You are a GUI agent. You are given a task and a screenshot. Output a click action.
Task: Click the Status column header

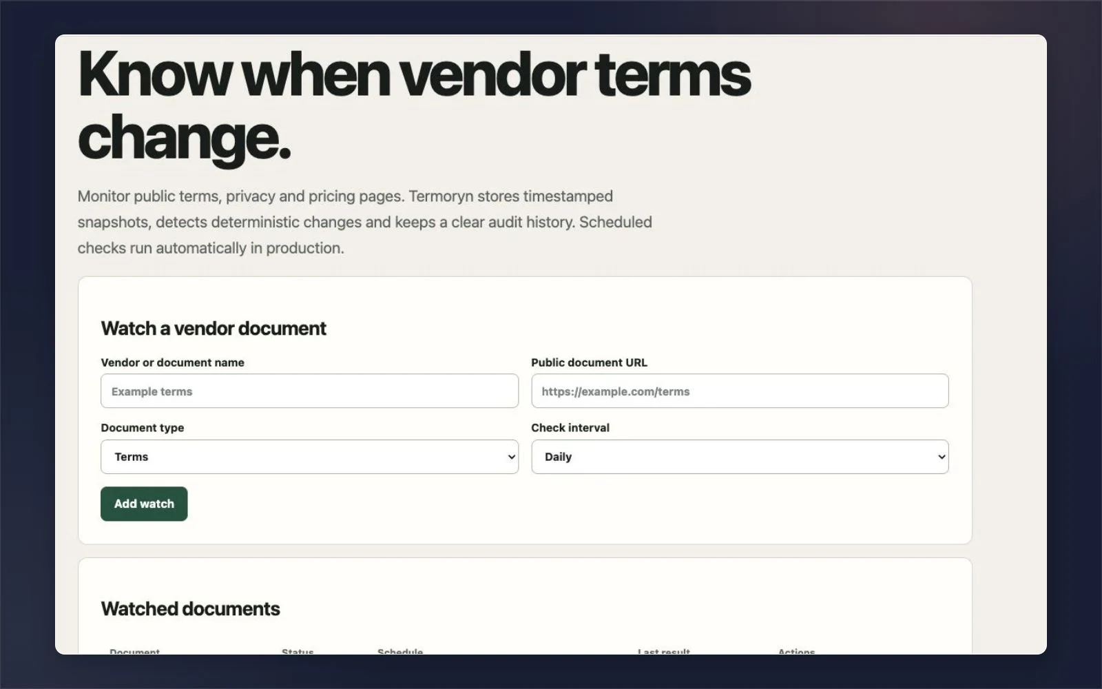click(x=298, y=650)
